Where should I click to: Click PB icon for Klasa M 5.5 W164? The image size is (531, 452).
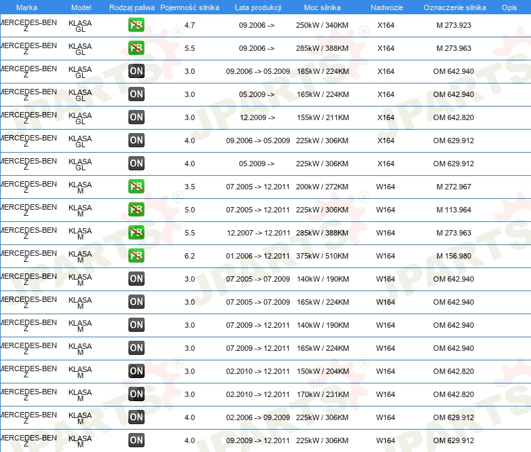[136, 232]
